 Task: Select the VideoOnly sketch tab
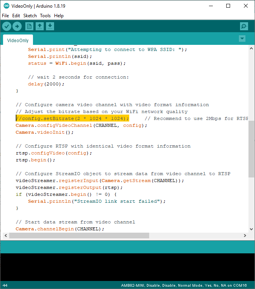click(18, 40)
